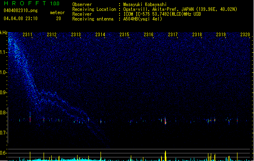Click the 2318 time axis marker
Viewport: 254px width, 161px height.
[197, 35]
